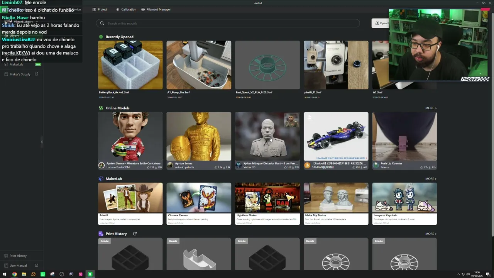The height and width of the screenshot is (278, 494).
Task: Switch to the Calibration tab
Action: coord(126,9)
